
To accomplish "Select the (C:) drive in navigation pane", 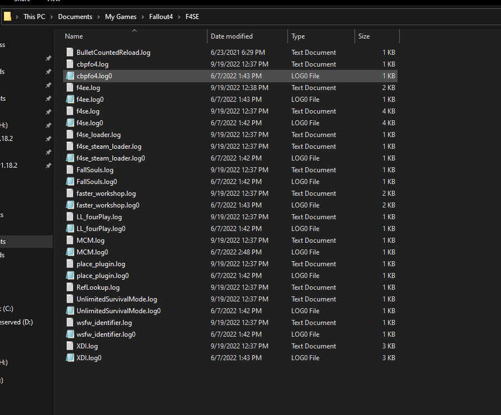I will coord(7,309).
